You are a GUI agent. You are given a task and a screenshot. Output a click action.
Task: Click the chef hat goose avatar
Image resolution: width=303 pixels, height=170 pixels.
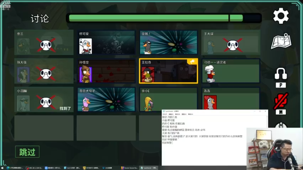(210, 74)
